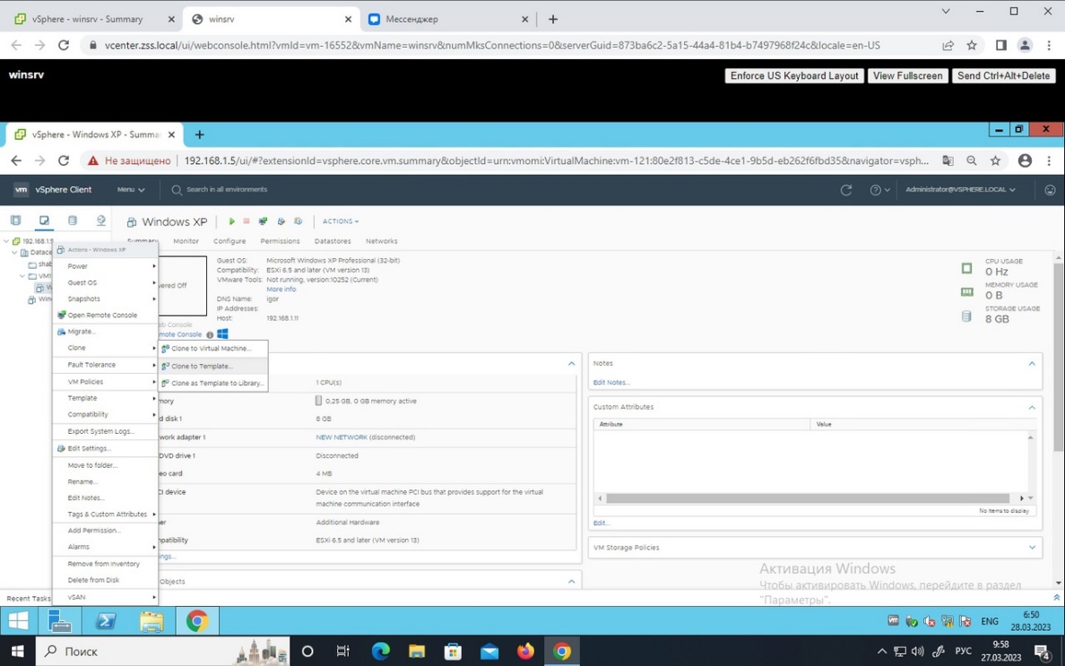This screenshot has height=666, width=1065.
Task: Bookmark page with star in inner Chrome
Action: pyautogui.click(x=995, y=161)
